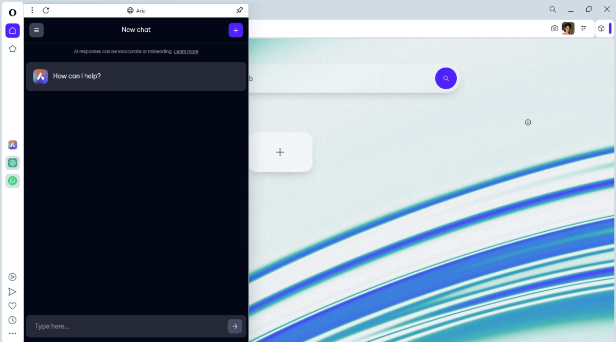Switch to the Home speed dial icon
This screenshot has height=342, width=616.
[x=12, y=30]
